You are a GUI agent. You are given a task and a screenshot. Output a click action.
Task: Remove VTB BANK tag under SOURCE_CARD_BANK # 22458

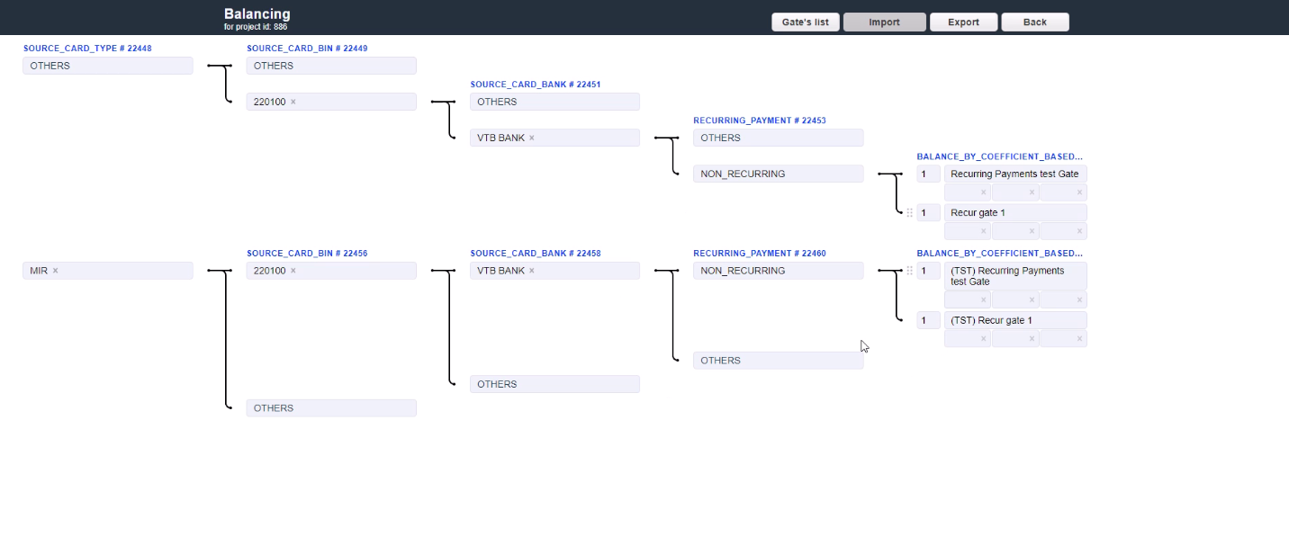point(531,271)
